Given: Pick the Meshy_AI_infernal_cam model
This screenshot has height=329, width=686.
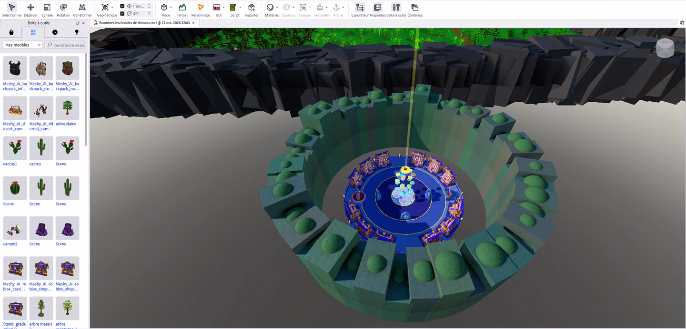Looking at the screenshot, I should tap(41, 108).
